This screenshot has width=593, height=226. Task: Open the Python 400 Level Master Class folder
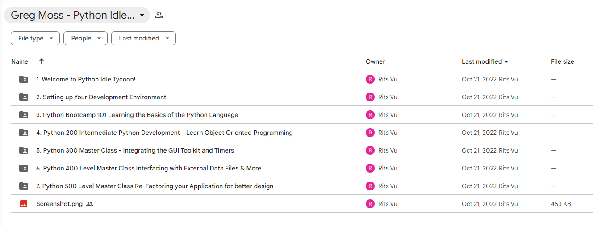149,168
